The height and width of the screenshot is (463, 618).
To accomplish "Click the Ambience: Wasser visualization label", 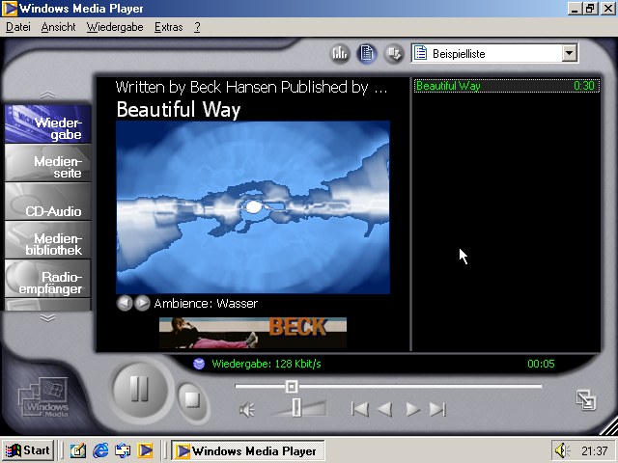I will [x=206, y=304].
